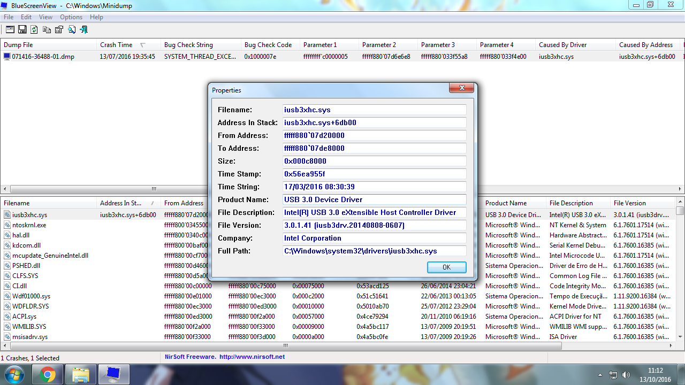This screenshot has width=685, height=385.
Task: Sort by the Bug Check String column
Action: coord(201,45)
